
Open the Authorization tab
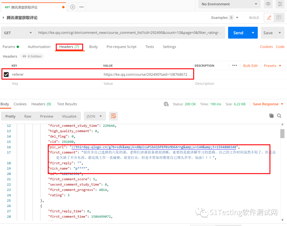click(x=39, y=47)
